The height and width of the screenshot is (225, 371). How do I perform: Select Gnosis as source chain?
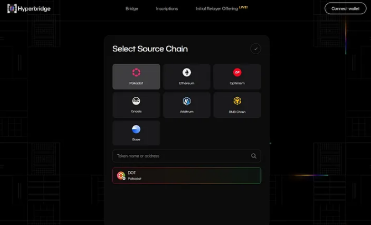tap(136, 105)
